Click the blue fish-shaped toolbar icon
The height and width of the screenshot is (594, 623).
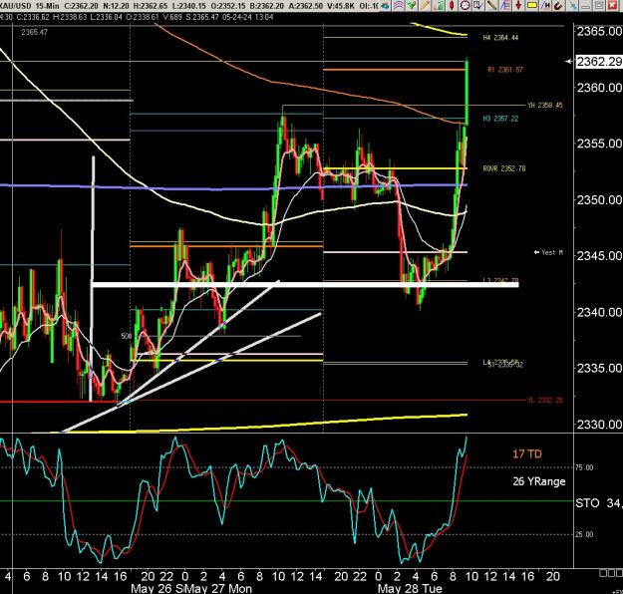[386, 6]
